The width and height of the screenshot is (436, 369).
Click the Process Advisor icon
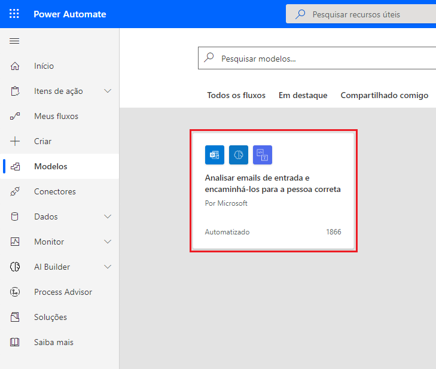15,292
